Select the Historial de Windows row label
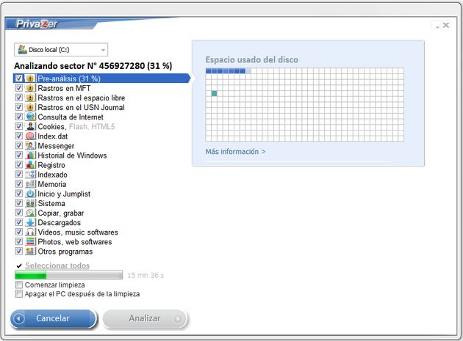 72,155
